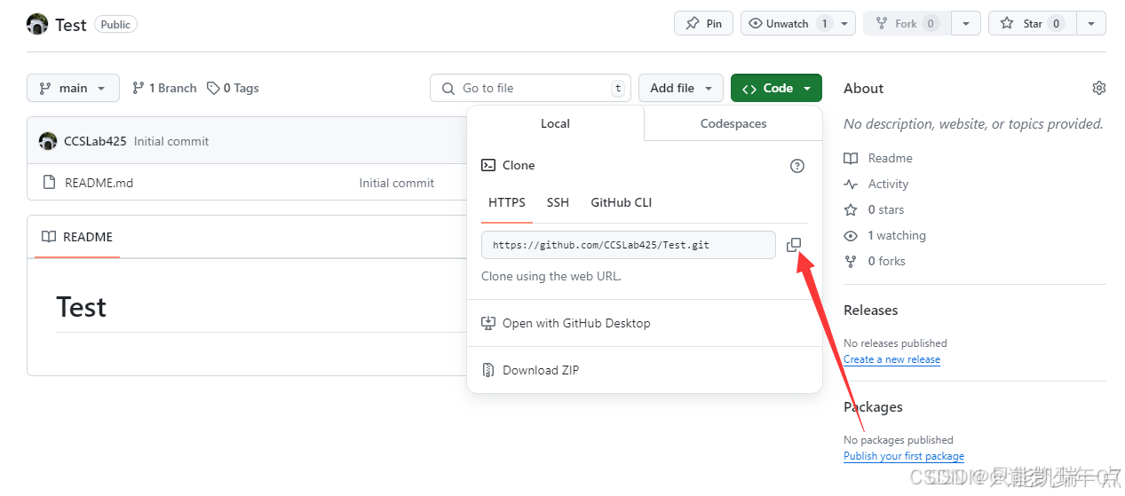Viewport: 1125px width, 496px height.
Task: Open the README.md file
Action: (99, 183)
